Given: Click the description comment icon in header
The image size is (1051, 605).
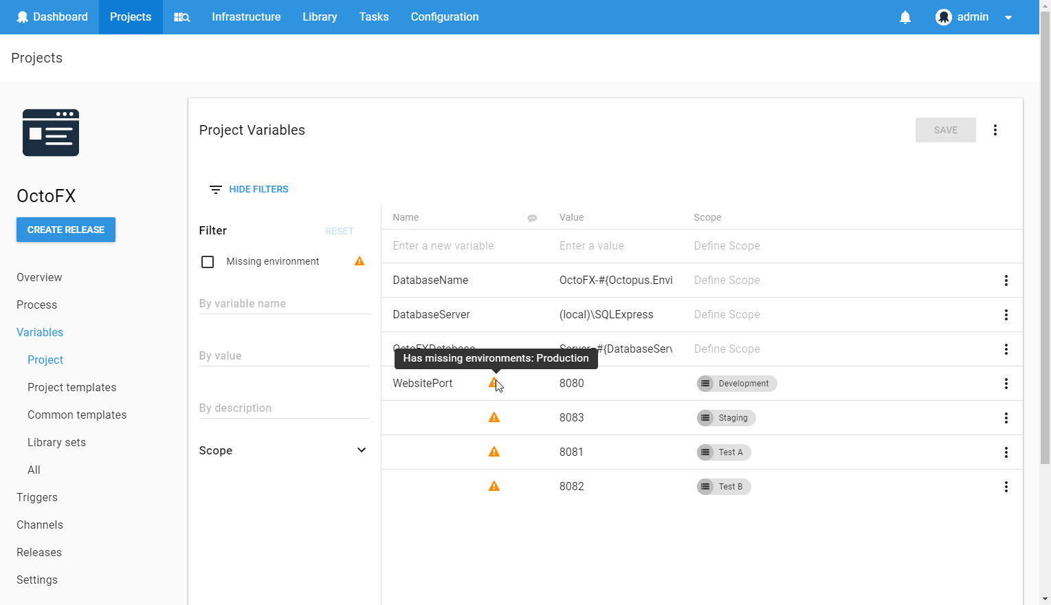Looking at the screenshot, I should (532, 218).
